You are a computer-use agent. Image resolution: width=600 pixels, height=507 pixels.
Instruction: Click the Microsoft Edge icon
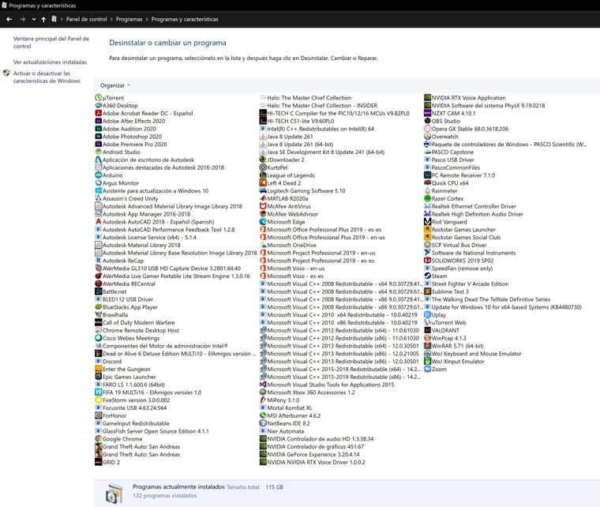(x=263, y=222)
